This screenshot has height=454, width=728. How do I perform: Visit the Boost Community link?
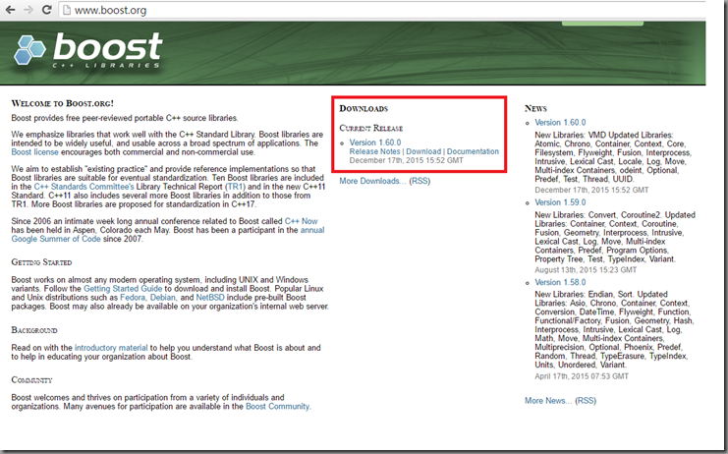278,407
